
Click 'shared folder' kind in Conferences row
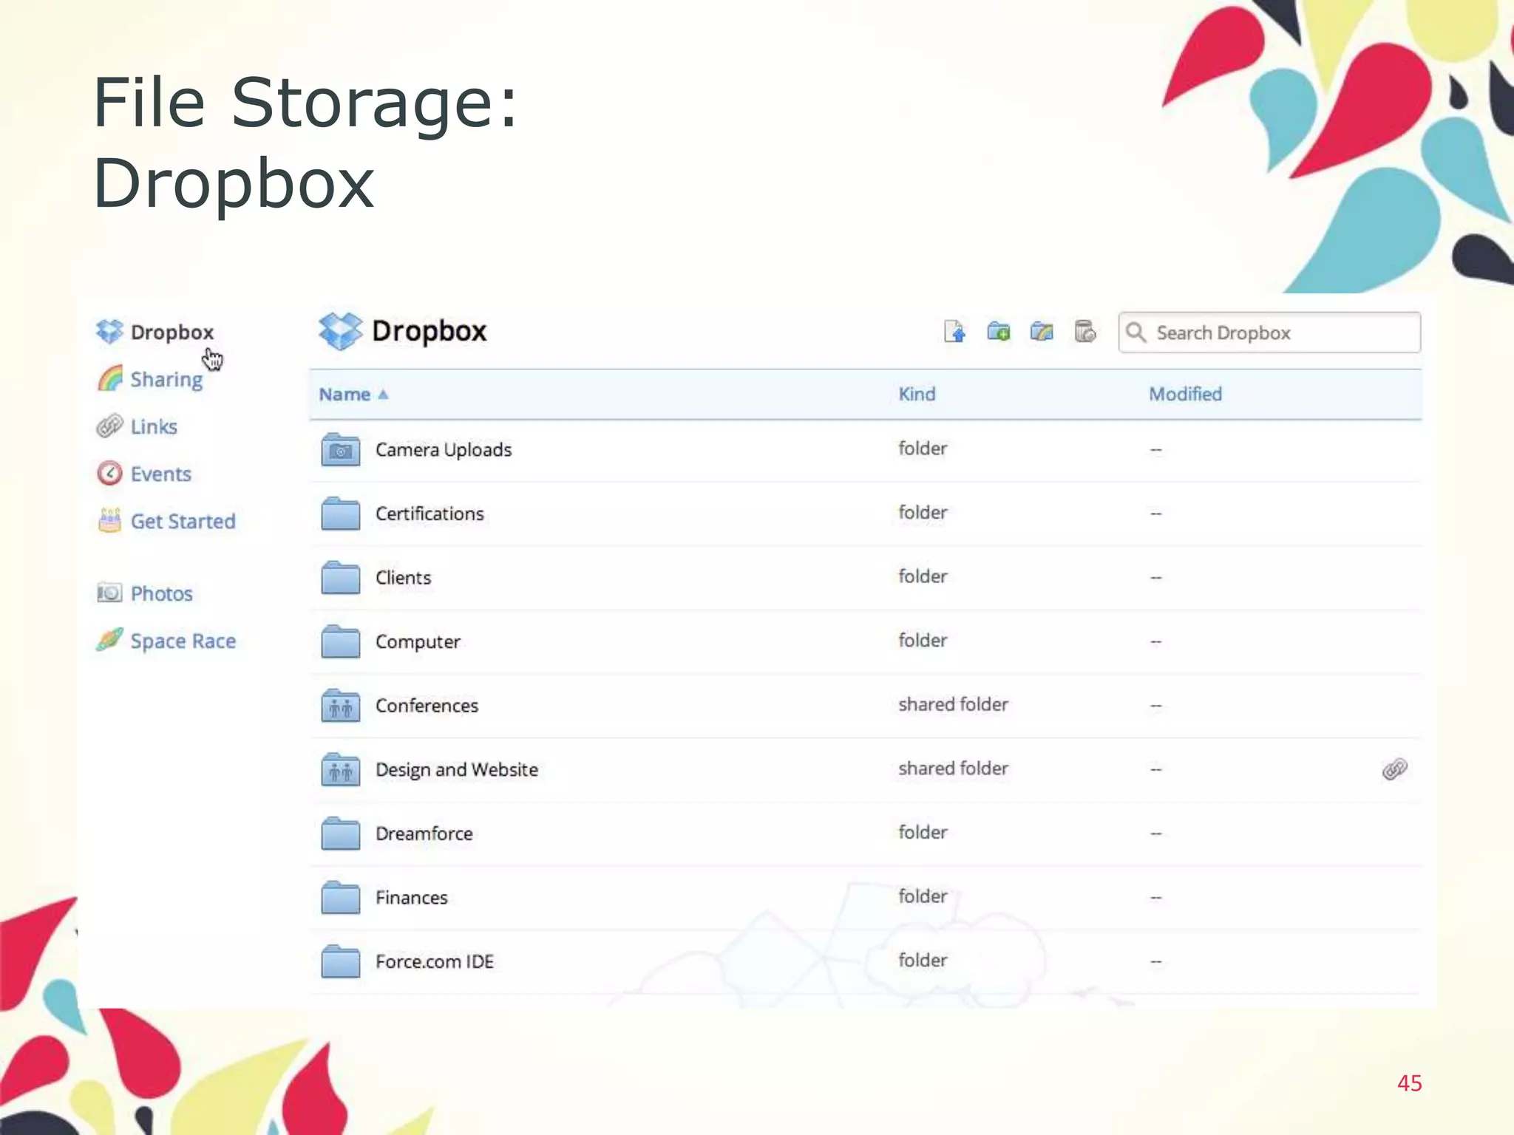tap(953, 704)
